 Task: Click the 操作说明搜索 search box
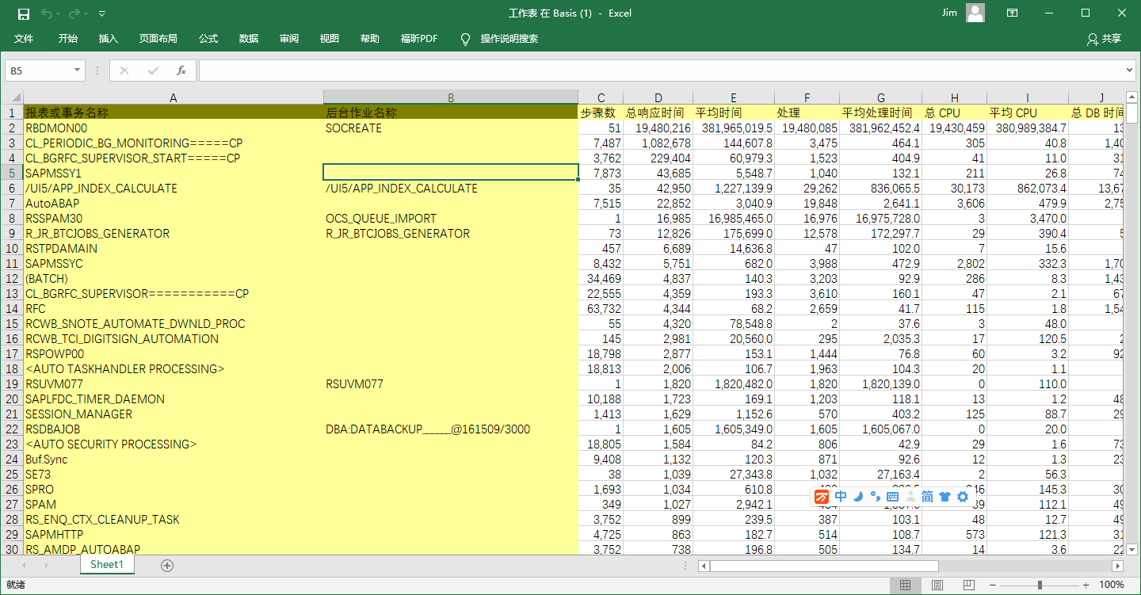coord(509,39)
